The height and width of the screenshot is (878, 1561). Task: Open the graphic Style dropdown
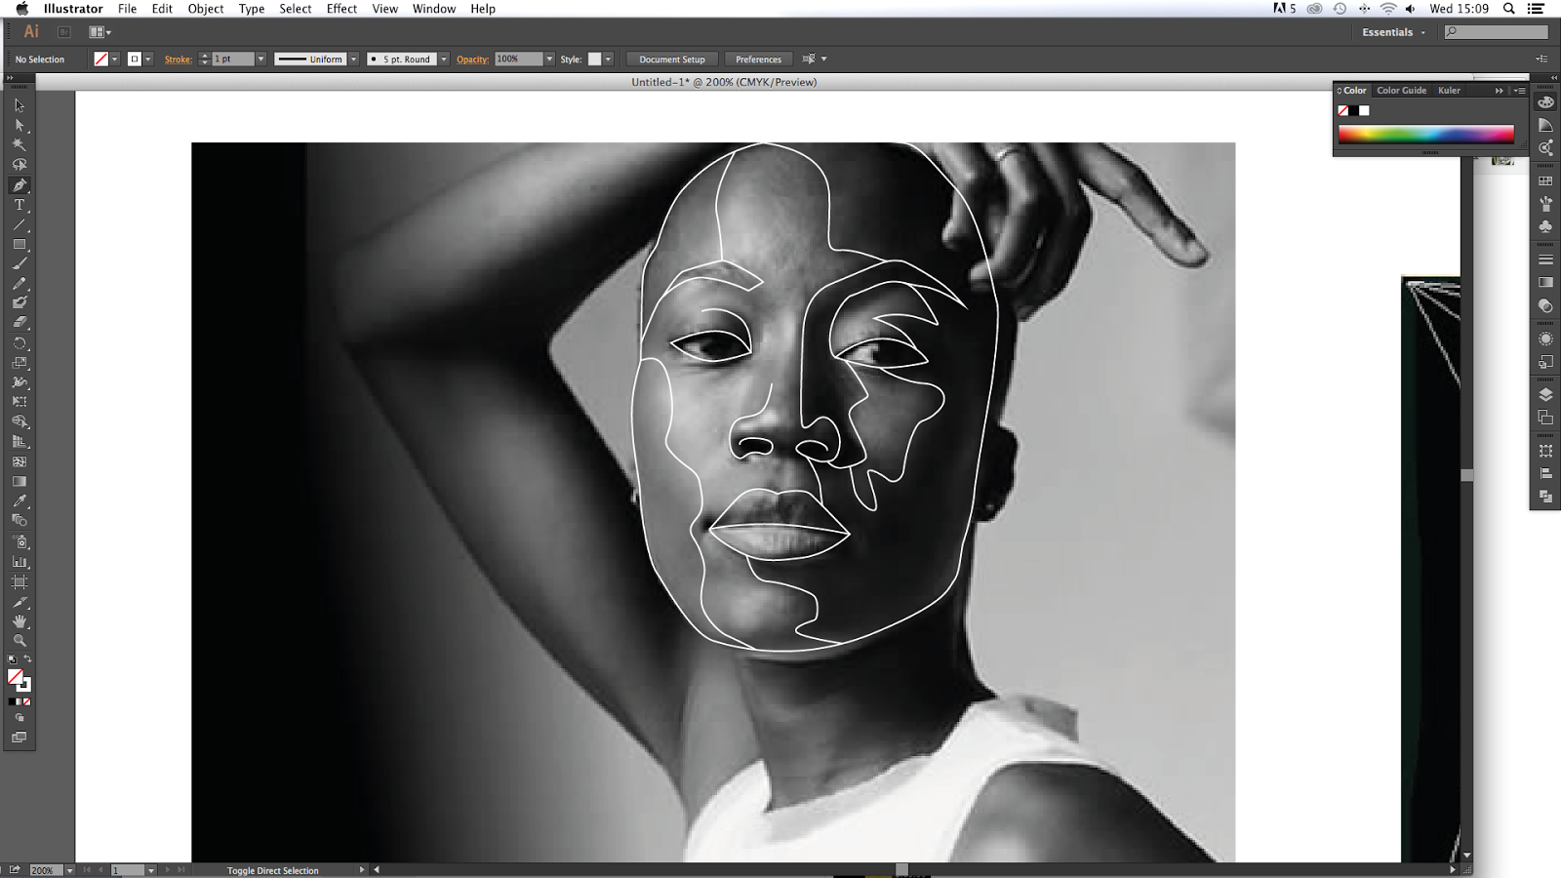608,60
